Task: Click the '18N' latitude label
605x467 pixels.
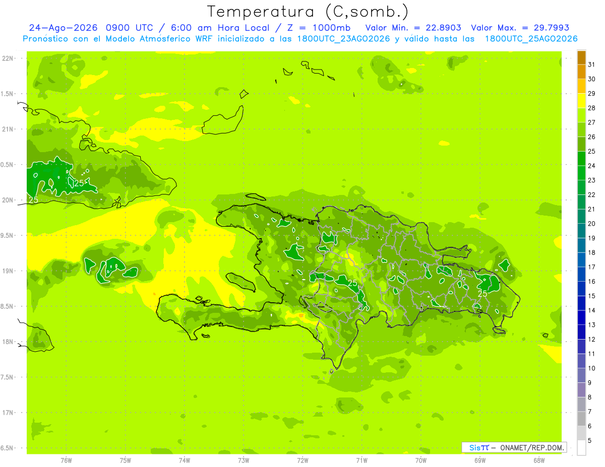Action: [8, 342]
